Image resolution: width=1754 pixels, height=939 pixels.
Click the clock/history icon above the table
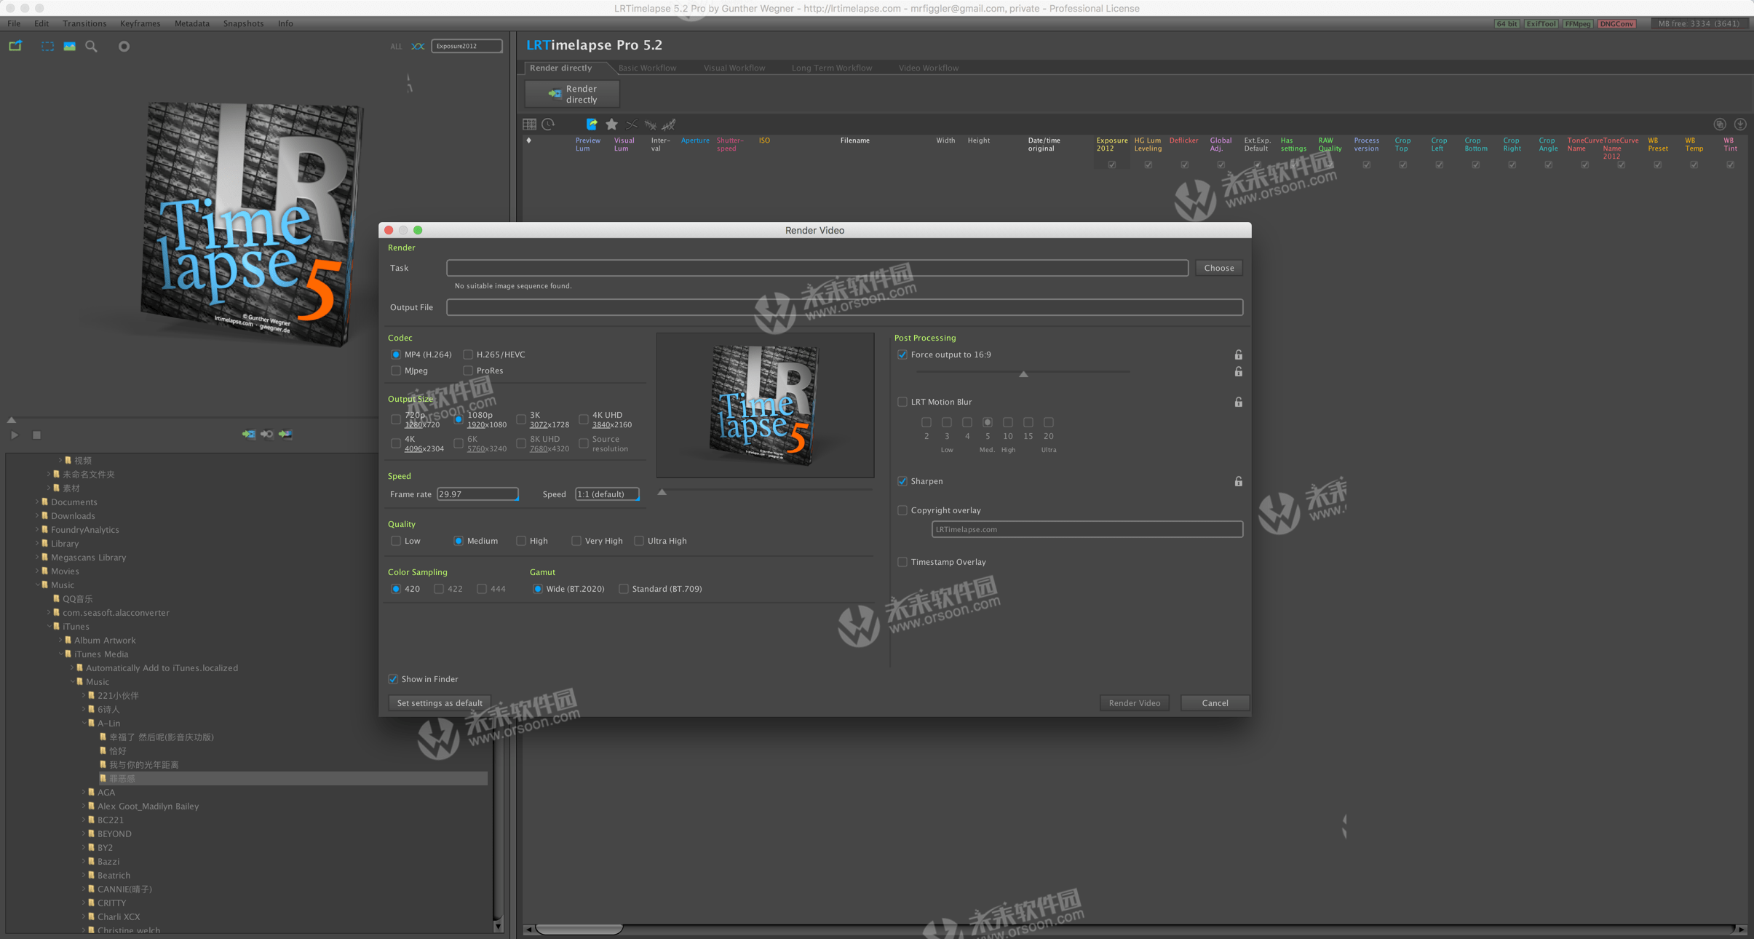(x=547, y=124)
